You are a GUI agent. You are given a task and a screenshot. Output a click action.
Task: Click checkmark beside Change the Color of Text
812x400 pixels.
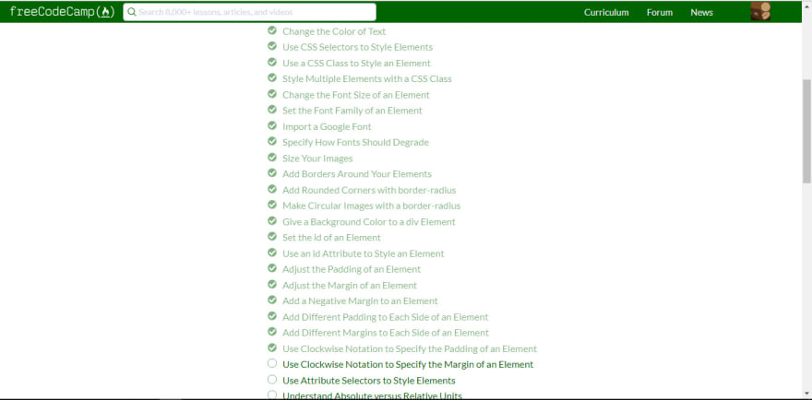click(x=272, y=30)
